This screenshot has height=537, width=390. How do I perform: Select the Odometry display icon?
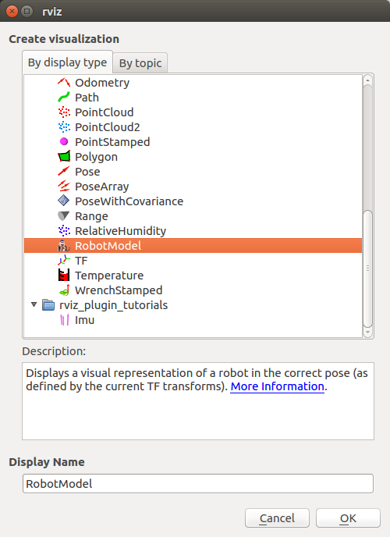[64, 83]
